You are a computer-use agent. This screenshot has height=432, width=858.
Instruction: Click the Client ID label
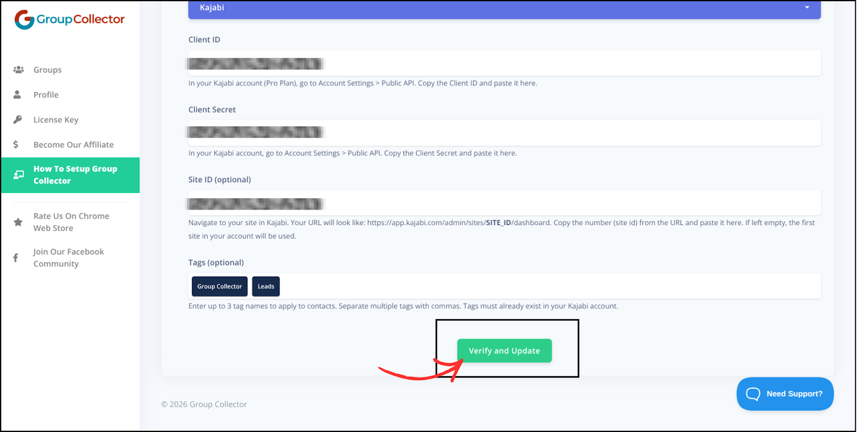click(x=204, y=40)
